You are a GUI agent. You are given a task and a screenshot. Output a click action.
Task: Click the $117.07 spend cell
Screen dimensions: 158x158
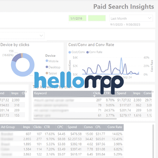point(125,105)
